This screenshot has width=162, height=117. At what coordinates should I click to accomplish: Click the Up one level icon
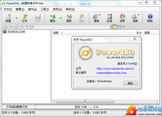point(27,27)
